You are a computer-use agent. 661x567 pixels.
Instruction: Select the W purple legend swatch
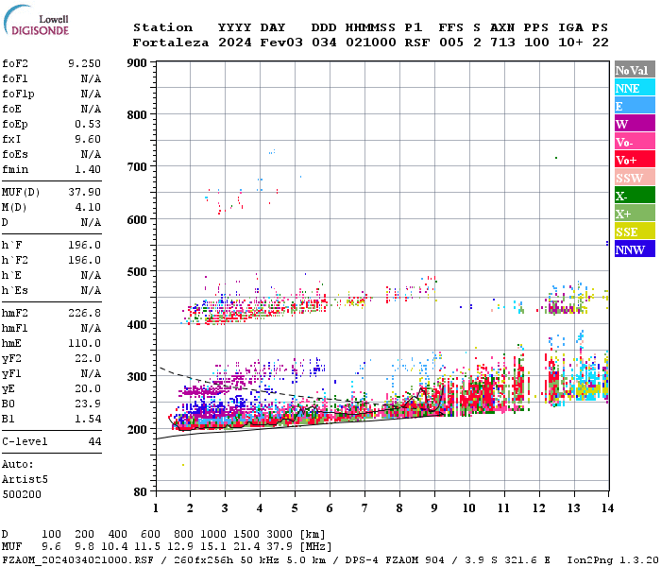635,124
